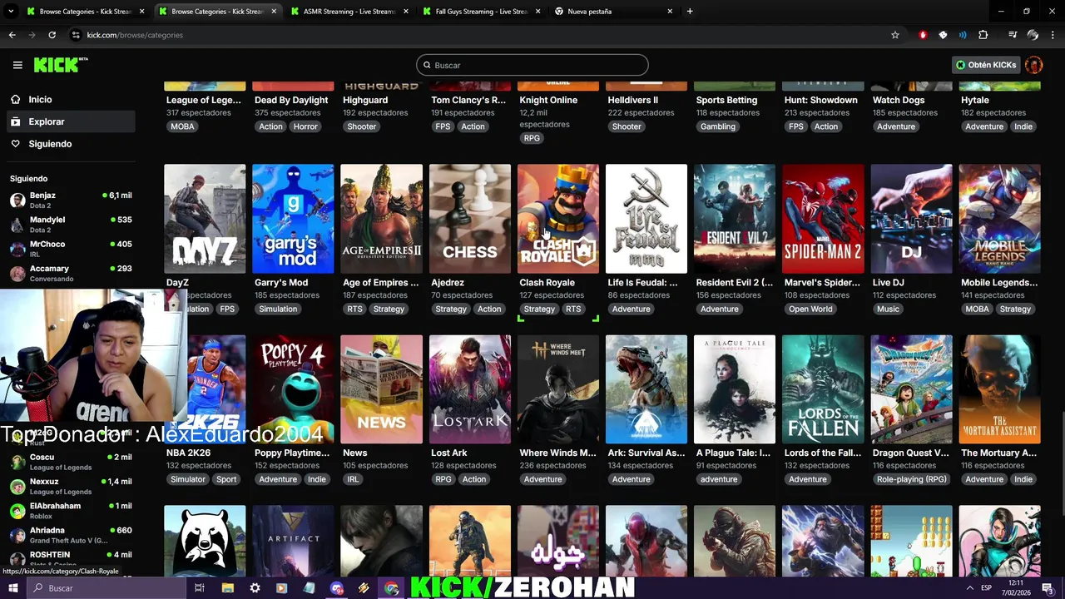Bookmark this page with the star icon
Viewport: 1065px width, 599px height.
click(x=895, y=35)
